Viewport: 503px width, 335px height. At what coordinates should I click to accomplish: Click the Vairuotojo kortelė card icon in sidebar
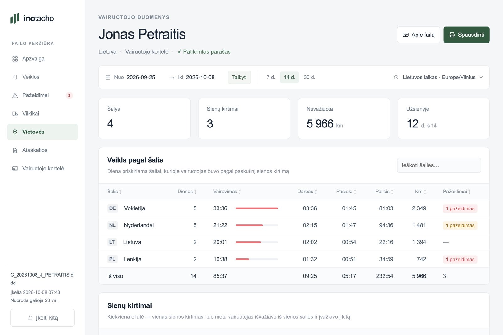coord(15,169)
